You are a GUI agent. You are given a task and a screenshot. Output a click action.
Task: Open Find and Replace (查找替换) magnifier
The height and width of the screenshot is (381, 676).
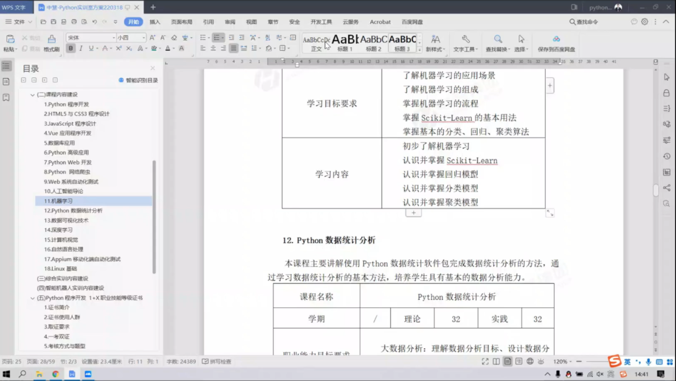tap(498, 39)
